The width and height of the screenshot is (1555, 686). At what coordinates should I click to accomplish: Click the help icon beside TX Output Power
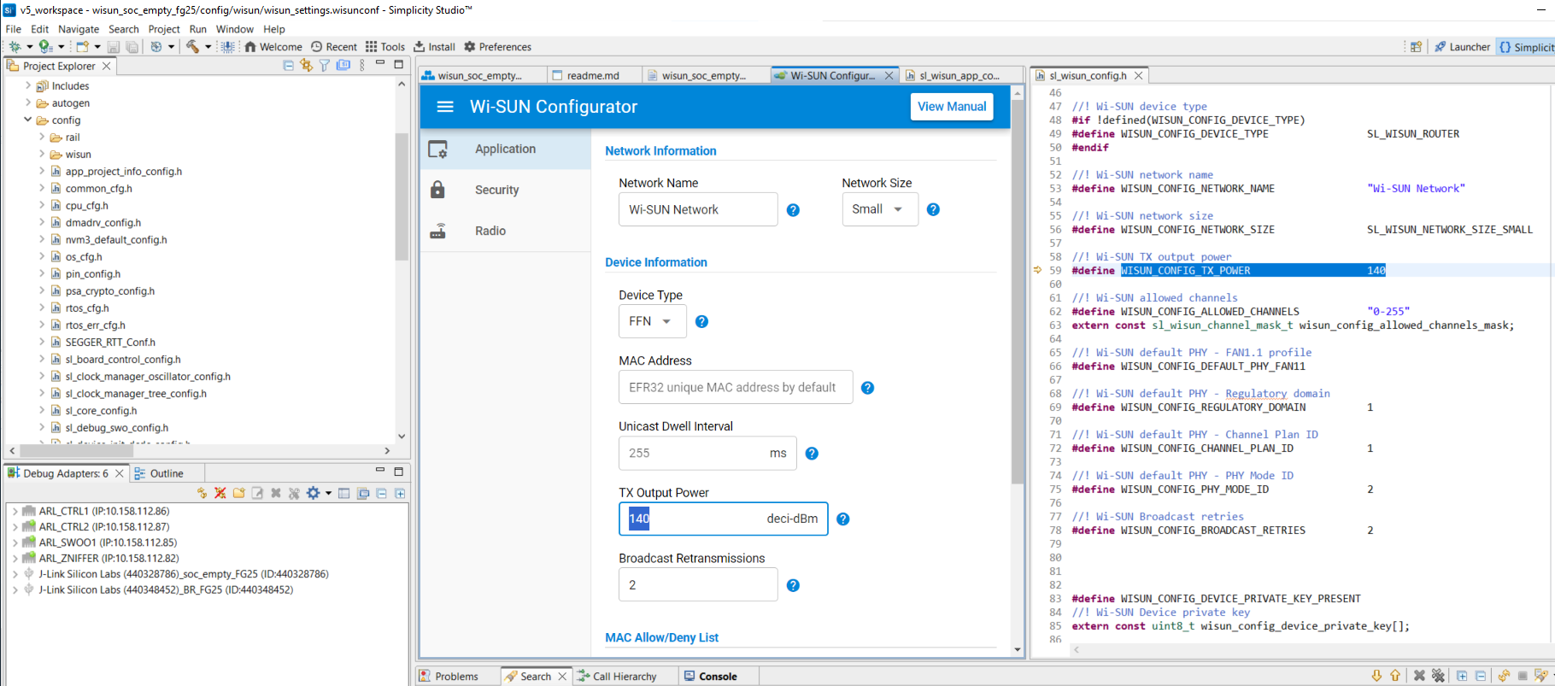(842, 519)
